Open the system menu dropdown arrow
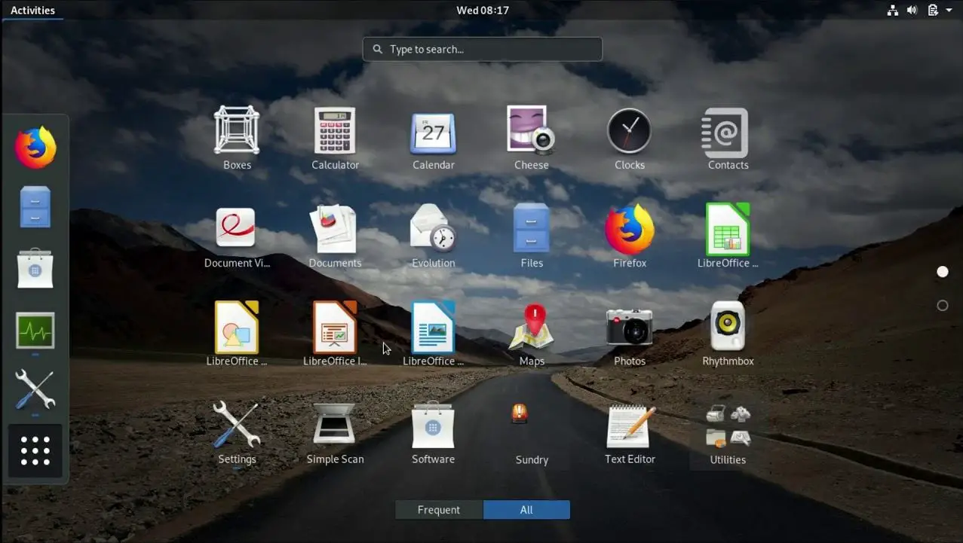 click(949, 11)
